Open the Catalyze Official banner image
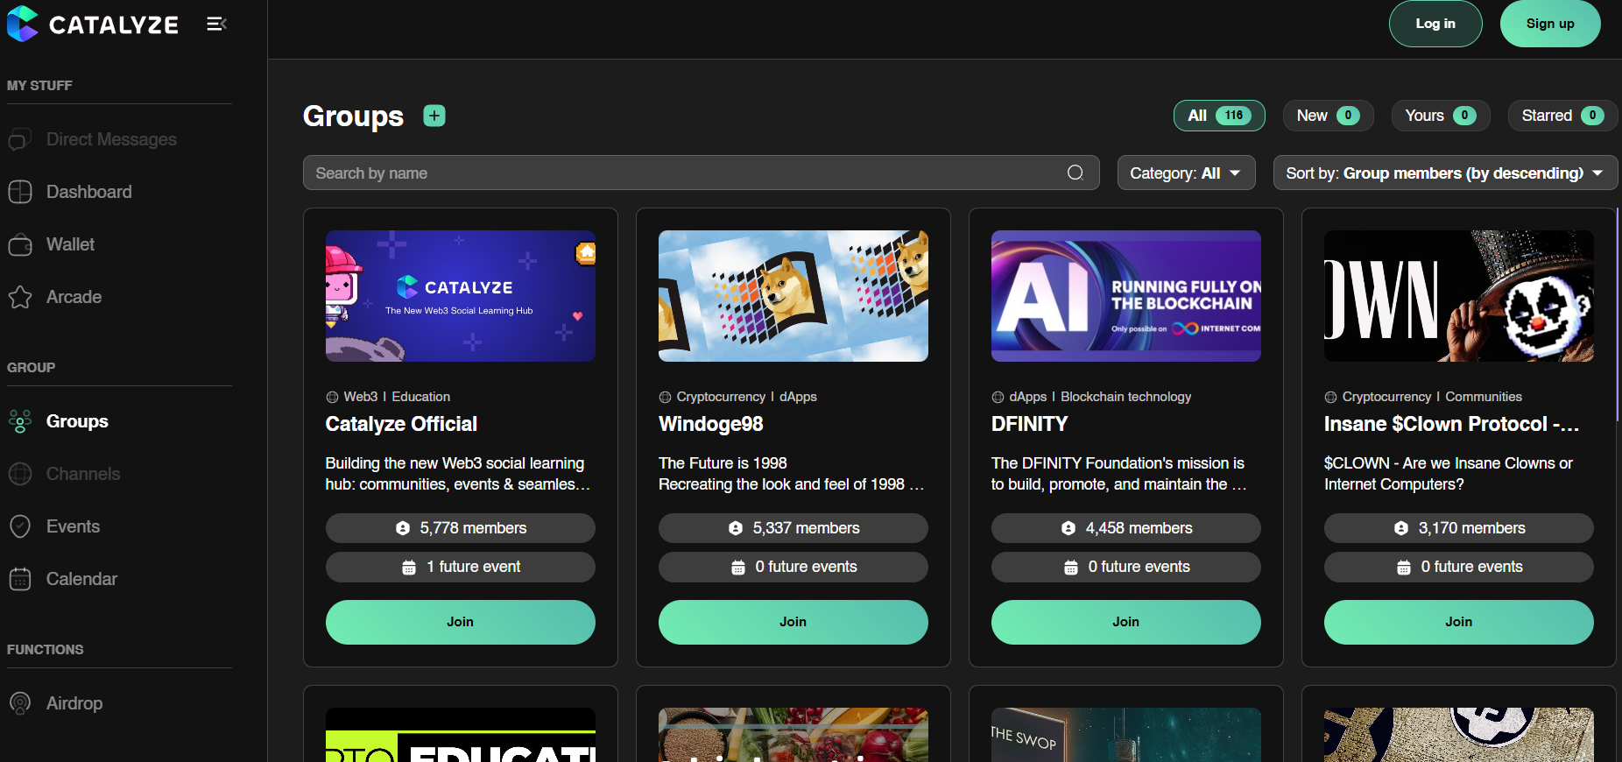 coord(461,296)
